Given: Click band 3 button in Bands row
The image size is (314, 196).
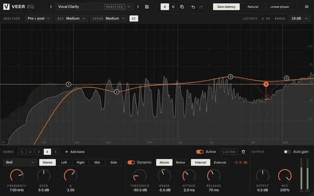Looking at the screenshot, I should click(x=39, y=152).
